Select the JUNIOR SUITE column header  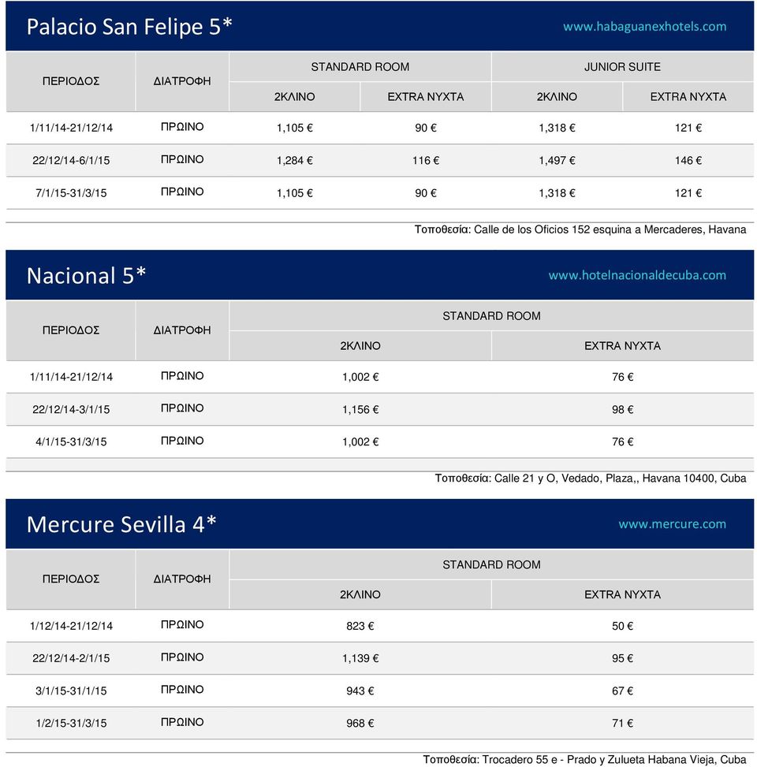(622, 67)
